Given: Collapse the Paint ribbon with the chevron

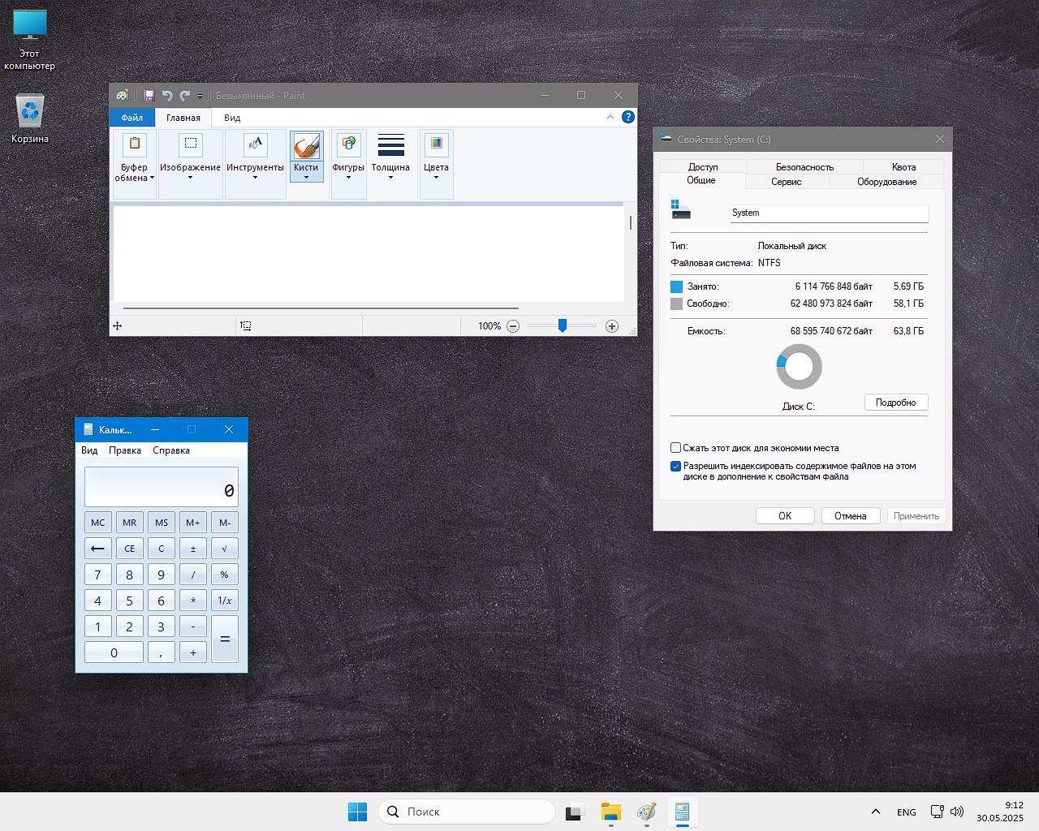Looking at the screenshot, I should click(x=610, y=117).
